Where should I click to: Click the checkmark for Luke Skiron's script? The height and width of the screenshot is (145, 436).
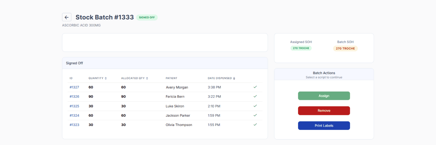[x=255, y=106]
